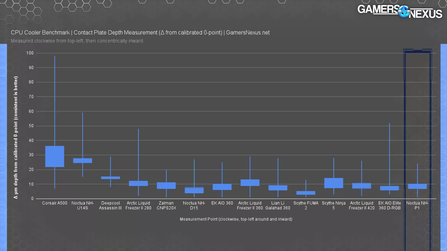The width and height of the screenshot is (447, 251).
Task: Click the Deepcool Assassin III axis label
Action: tap(110, 206)
